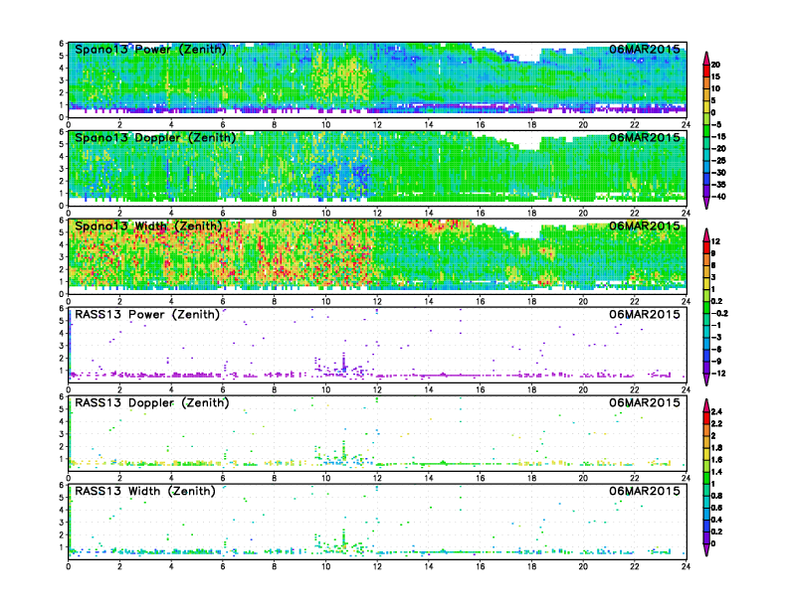788x608 pixels.
Task: Select the yellow segment near 1.6 on bottom colorbar
Action: tap(706, 453)
